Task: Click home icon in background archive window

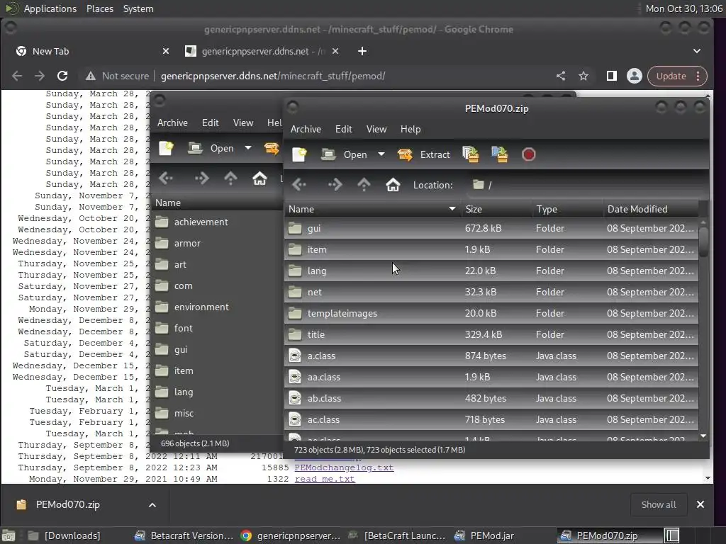Action: click(x=259, y=178)
